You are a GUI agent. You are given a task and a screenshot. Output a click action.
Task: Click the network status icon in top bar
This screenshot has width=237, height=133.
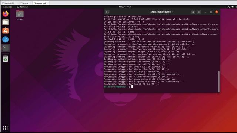point(228,7)
